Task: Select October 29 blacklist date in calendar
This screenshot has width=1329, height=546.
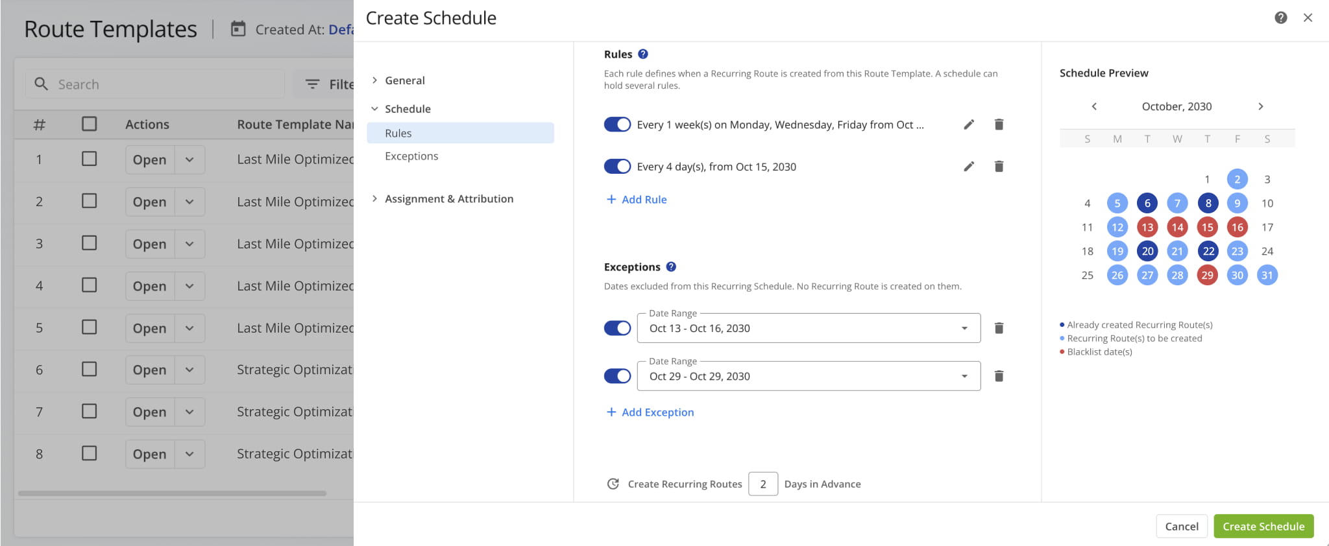Action: tap(1207, 275)
